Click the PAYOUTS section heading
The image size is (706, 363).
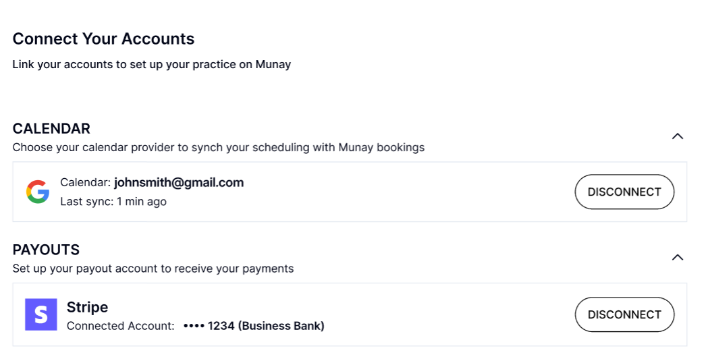click(x=46, y=250)
